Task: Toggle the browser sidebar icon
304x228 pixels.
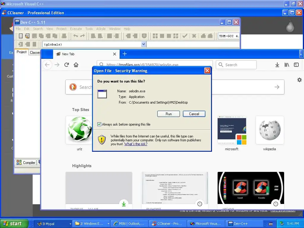Action: tap(296, 65)
